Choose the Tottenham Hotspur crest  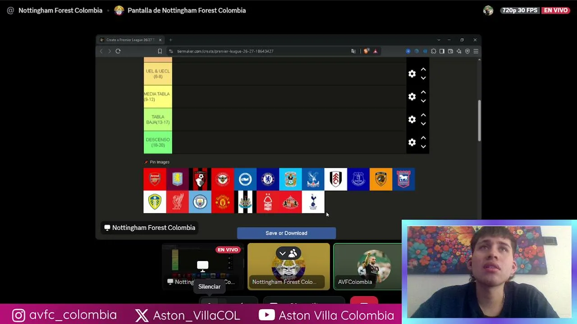point(313,202)
